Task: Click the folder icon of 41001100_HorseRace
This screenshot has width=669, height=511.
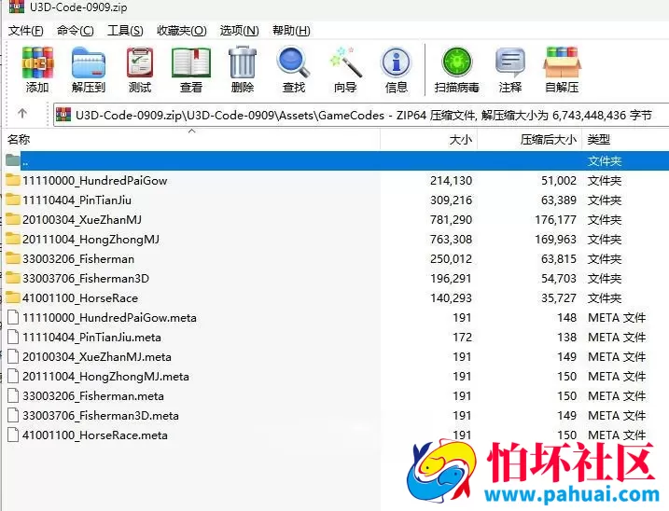Action: [13, 297]
